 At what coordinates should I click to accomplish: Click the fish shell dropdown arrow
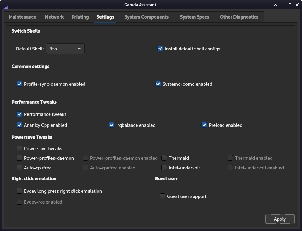coord(79,49)
